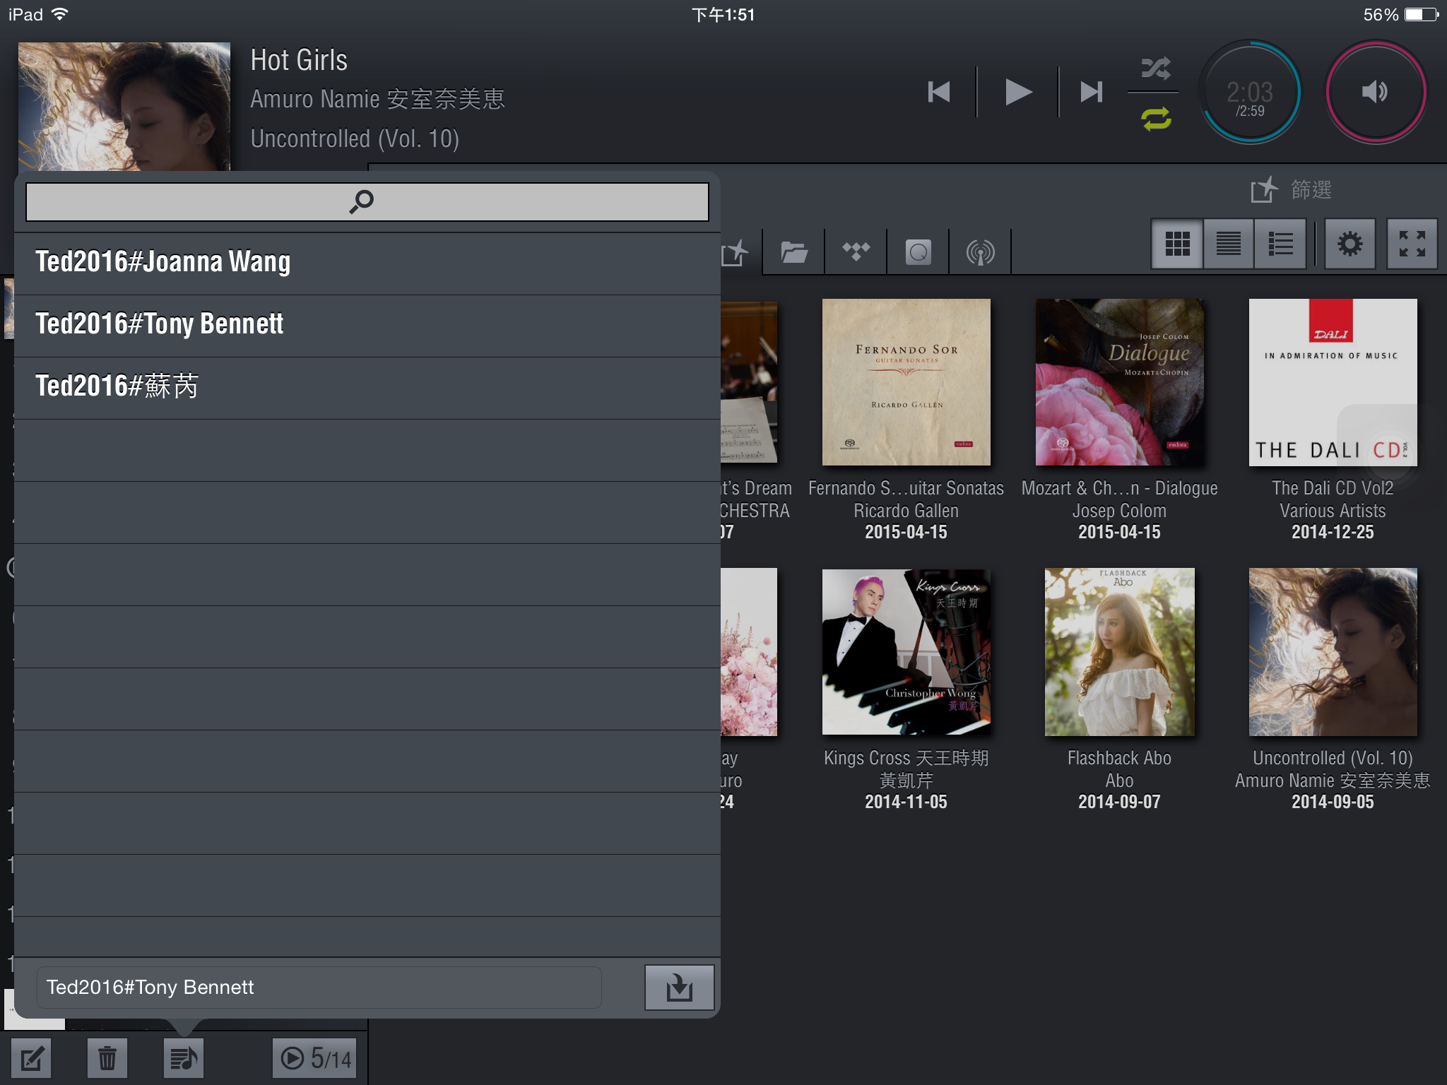Select playlist Ted2016#Joanna Wang
Viewport: 1447px width, 1085px height.
(x=164, y=261)
